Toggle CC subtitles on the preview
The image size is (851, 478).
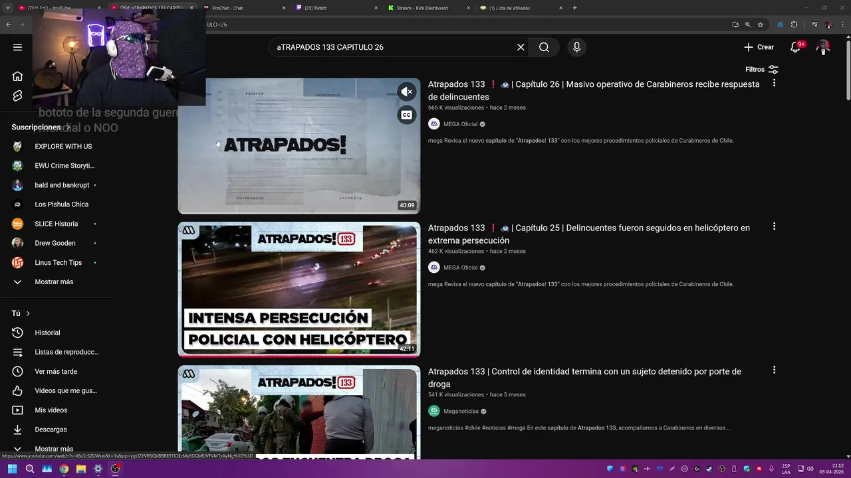click(x=406, y=115)
